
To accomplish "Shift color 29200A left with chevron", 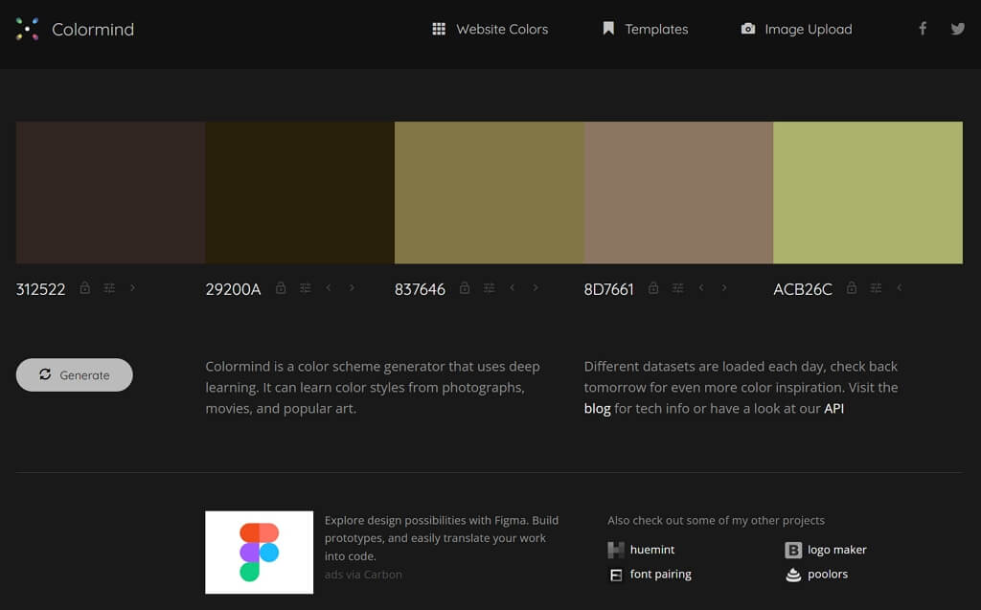I will coord(329,288).
